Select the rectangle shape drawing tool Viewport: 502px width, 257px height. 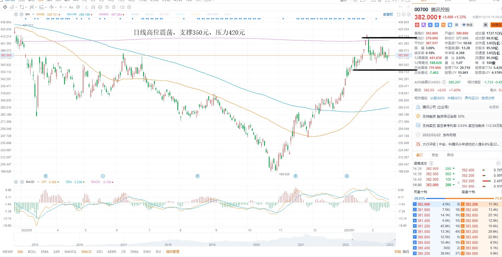[x=22, y=7]
